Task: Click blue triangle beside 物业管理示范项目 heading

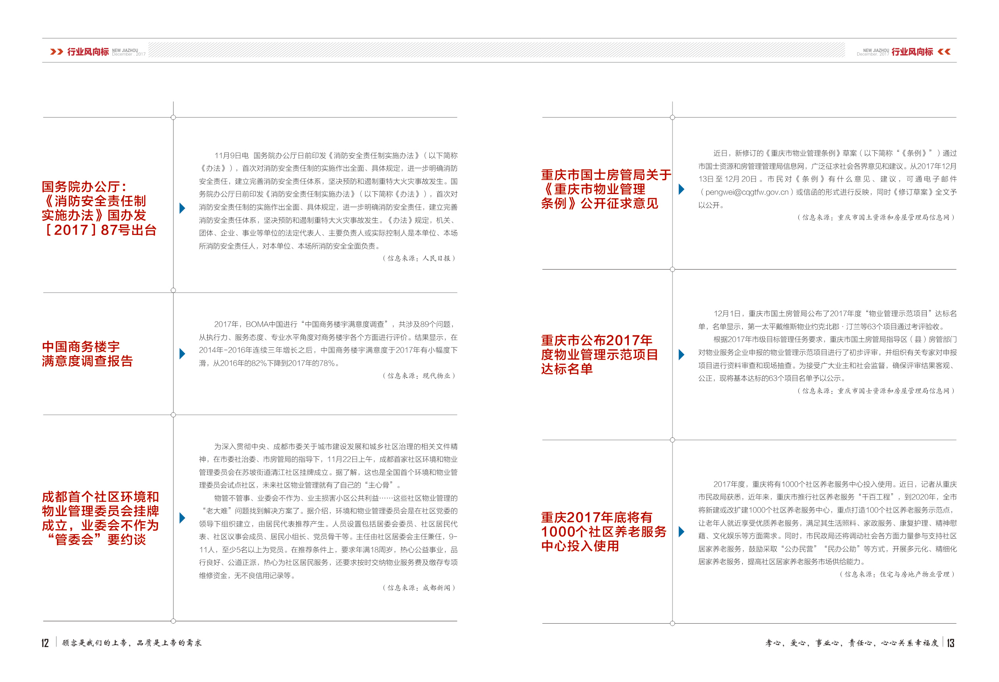Action: [x=681, y=355]
